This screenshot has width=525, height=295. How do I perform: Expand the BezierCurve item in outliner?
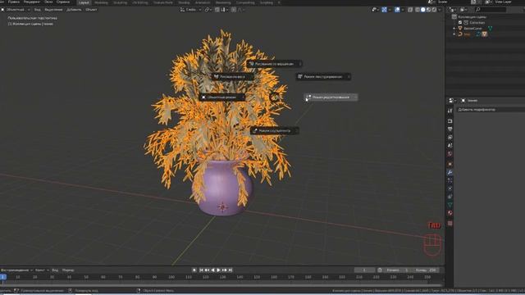[454, 29]
